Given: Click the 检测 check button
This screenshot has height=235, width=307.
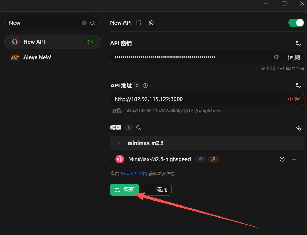Looking at the screenshot, I should [x=294, y=57].
